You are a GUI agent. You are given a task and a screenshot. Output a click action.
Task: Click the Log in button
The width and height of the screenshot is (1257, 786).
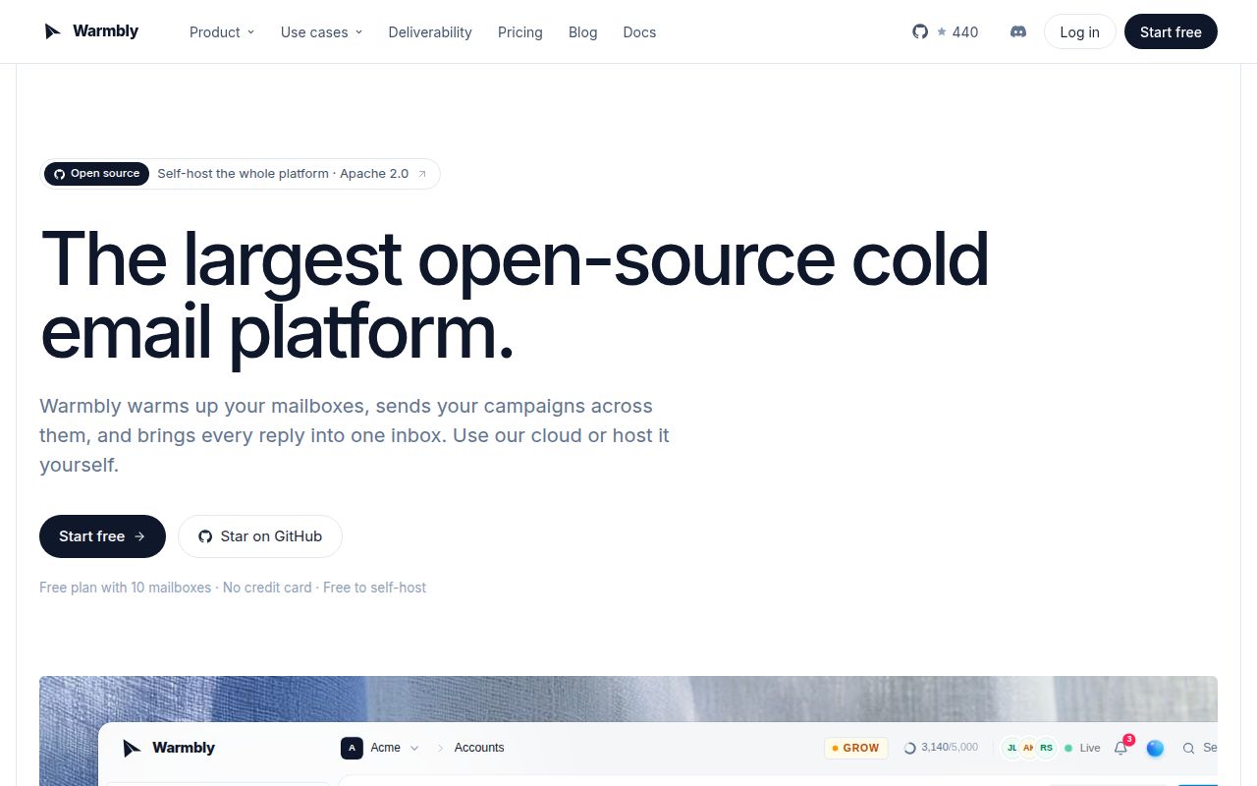1079,31
